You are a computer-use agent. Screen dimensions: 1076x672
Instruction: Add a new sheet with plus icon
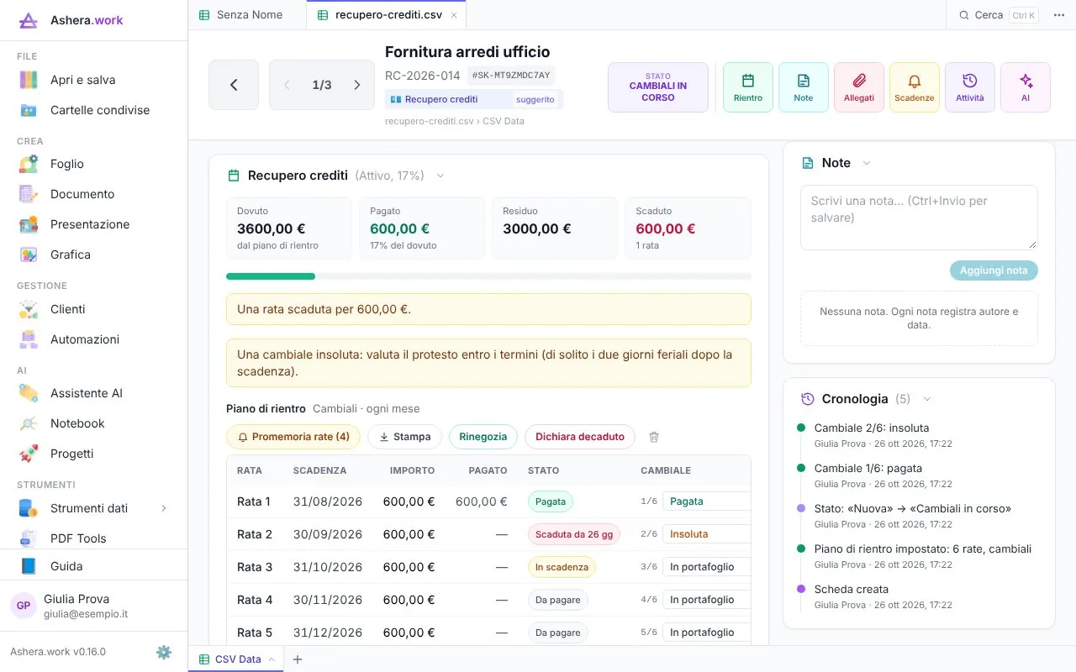click(x=297, y=659)
